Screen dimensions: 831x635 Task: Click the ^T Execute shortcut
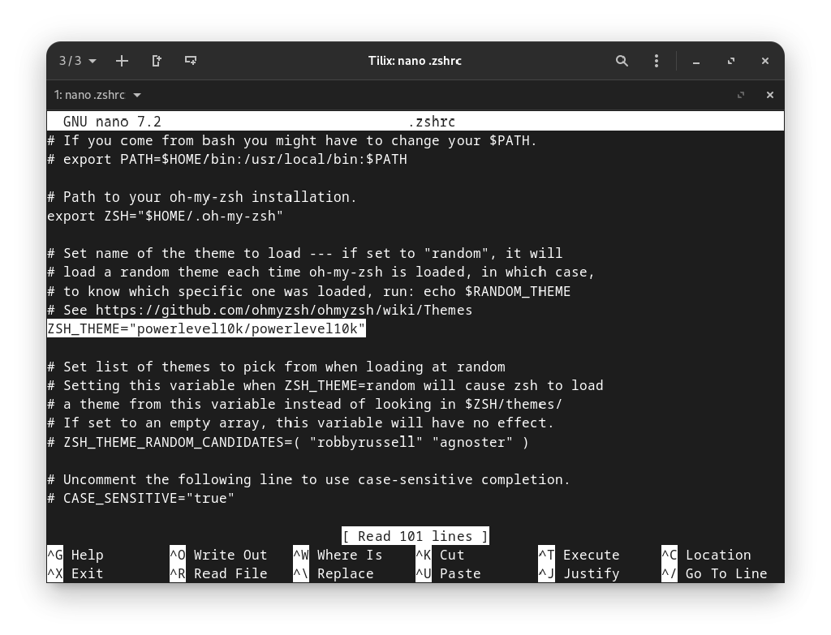579,555
